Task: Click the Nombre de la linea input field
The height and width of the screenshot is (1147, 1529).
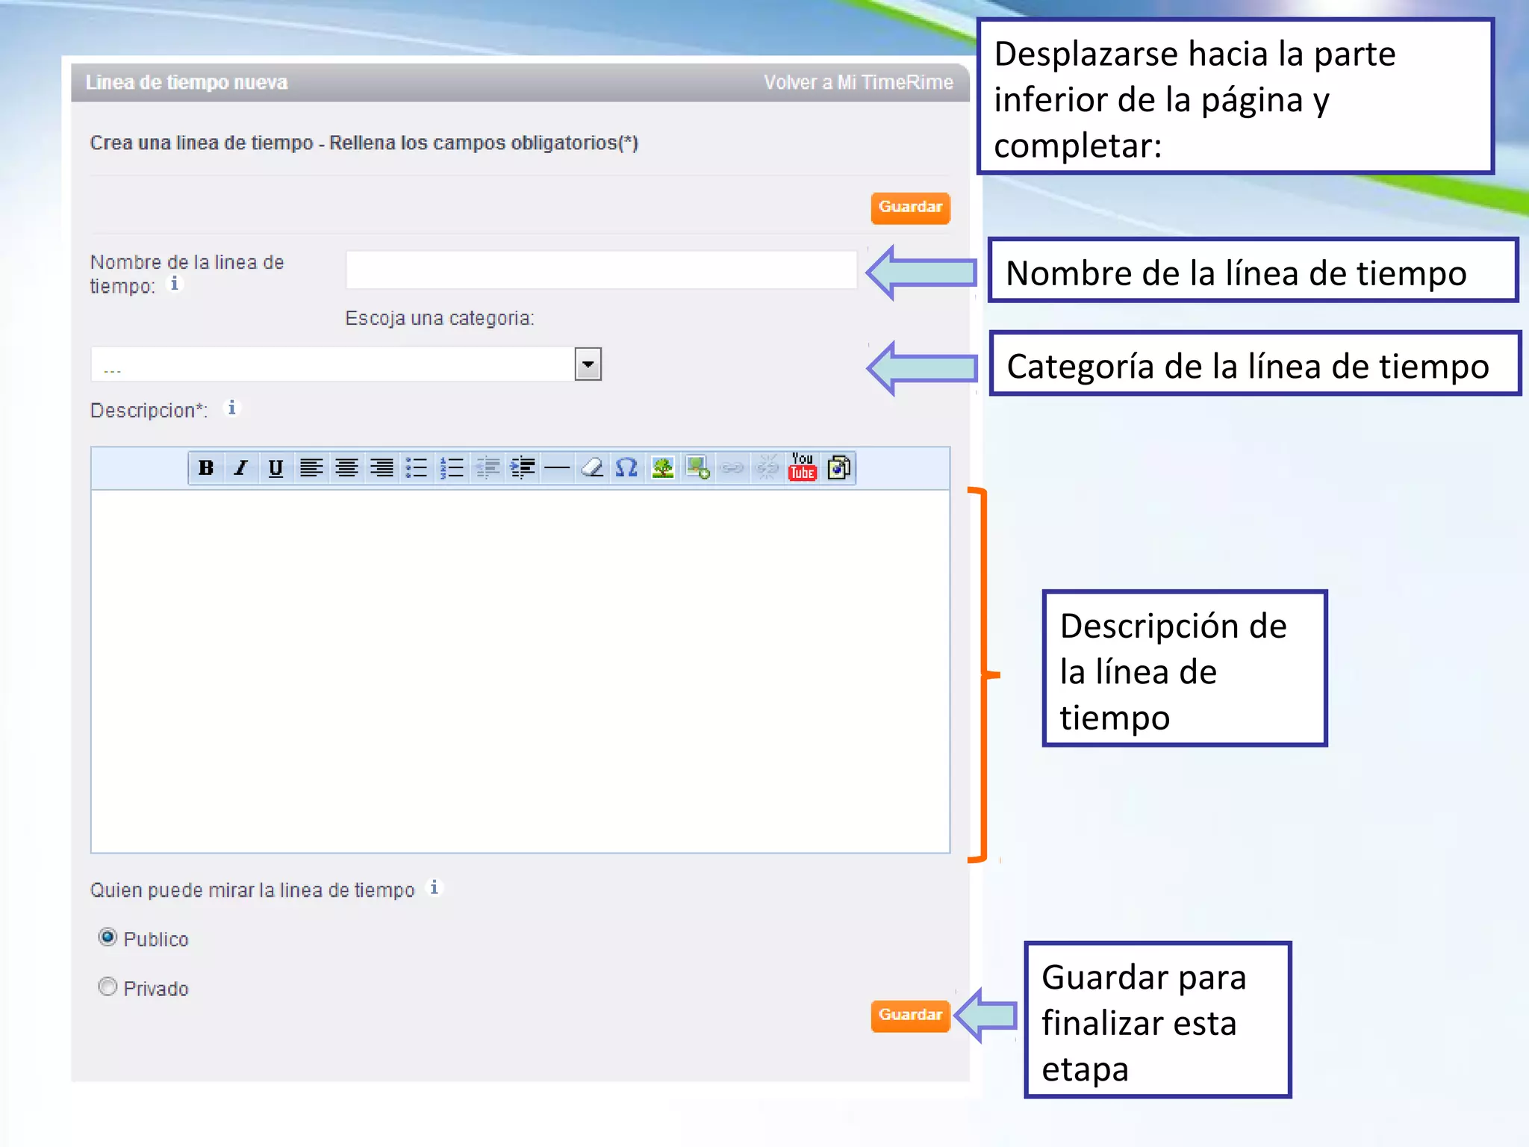Action: tap(601, 270)
